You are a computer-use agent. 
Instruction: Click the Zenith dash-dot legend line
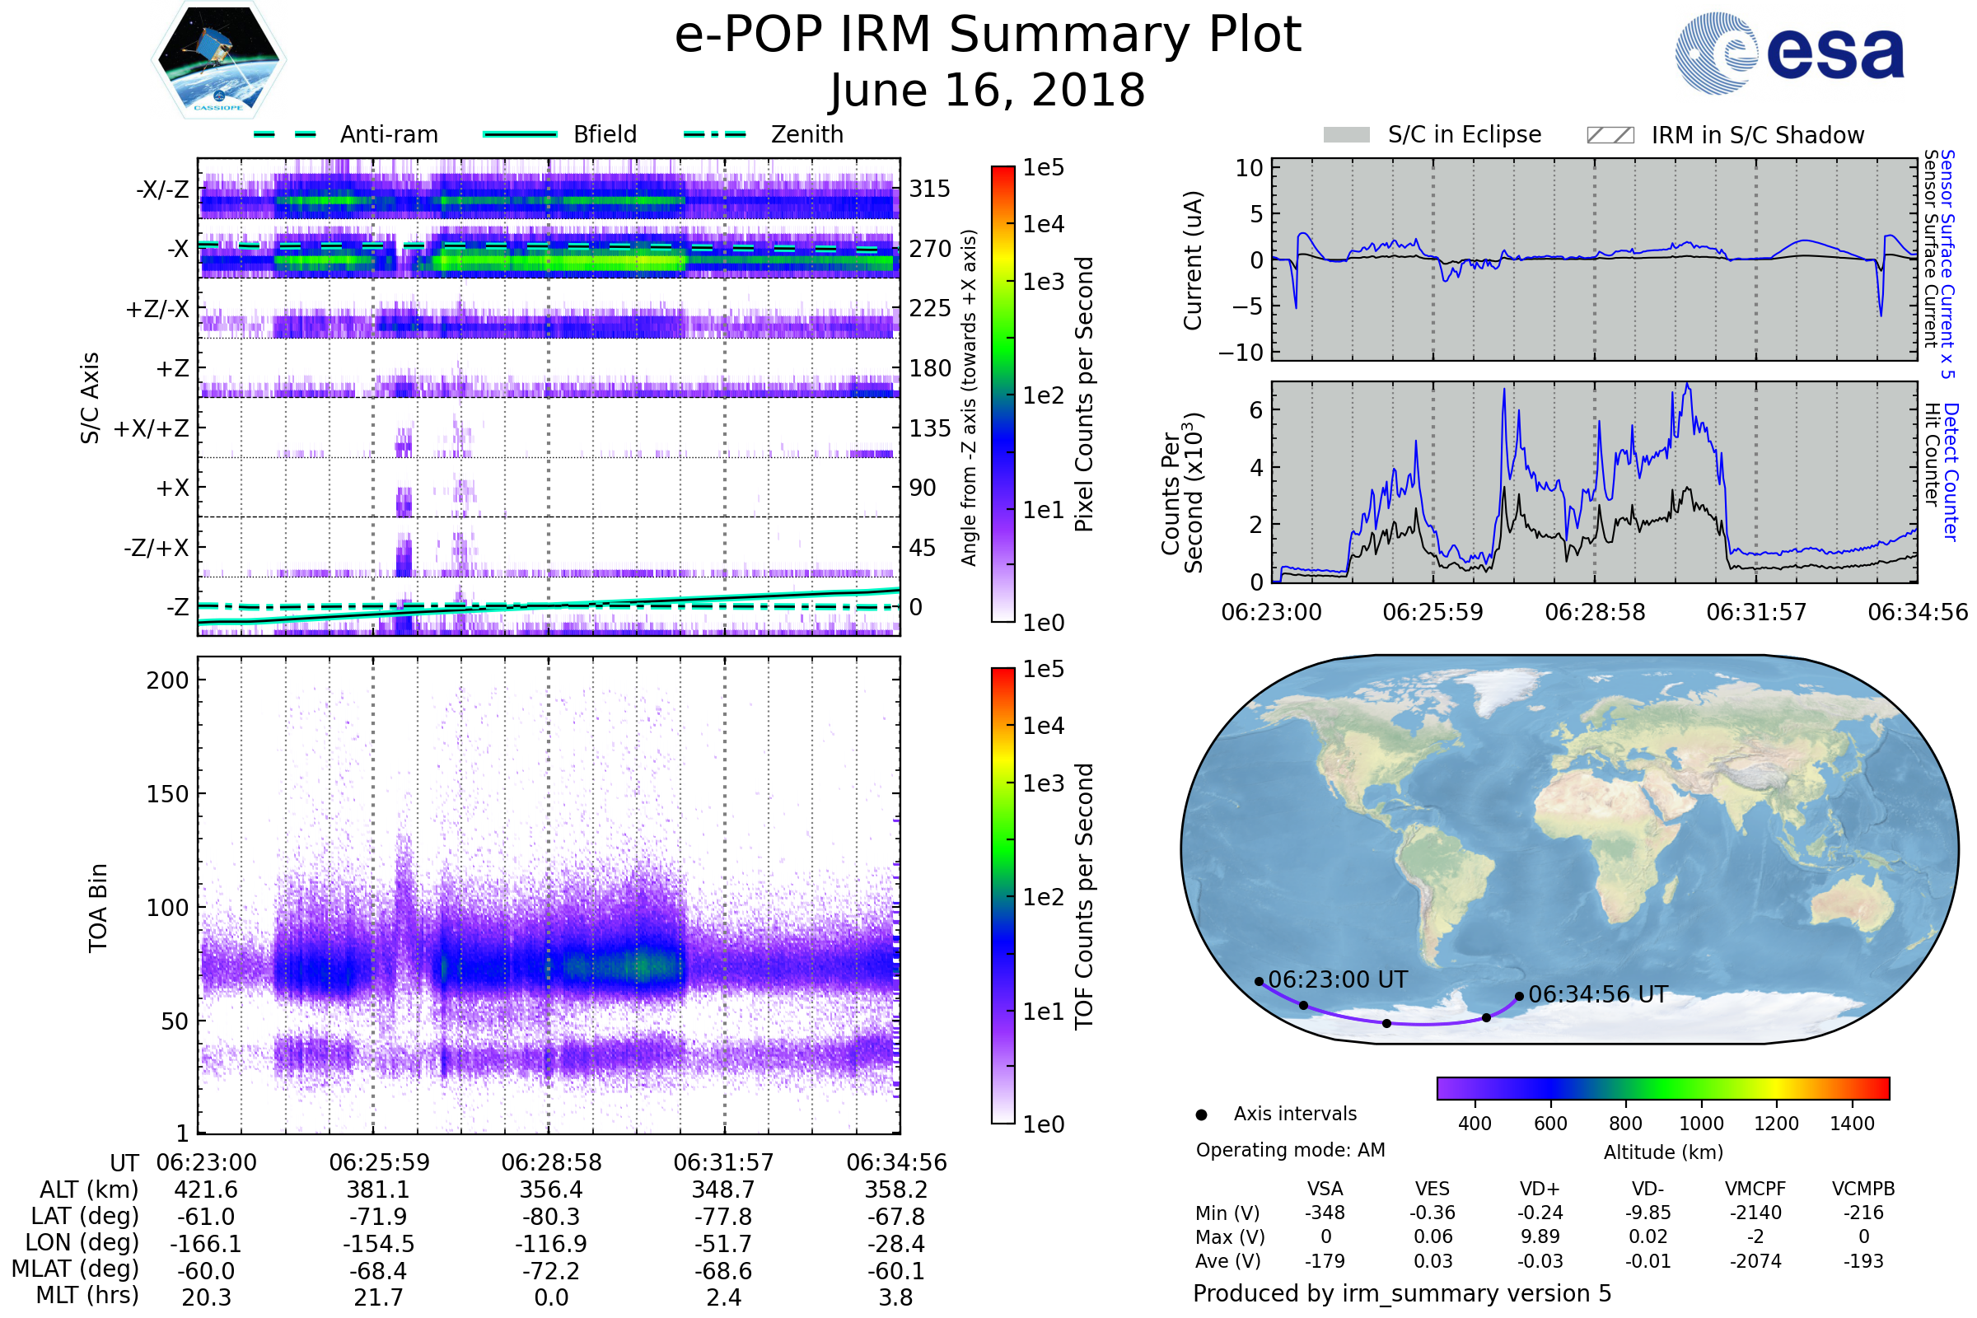tap(714, 134)
